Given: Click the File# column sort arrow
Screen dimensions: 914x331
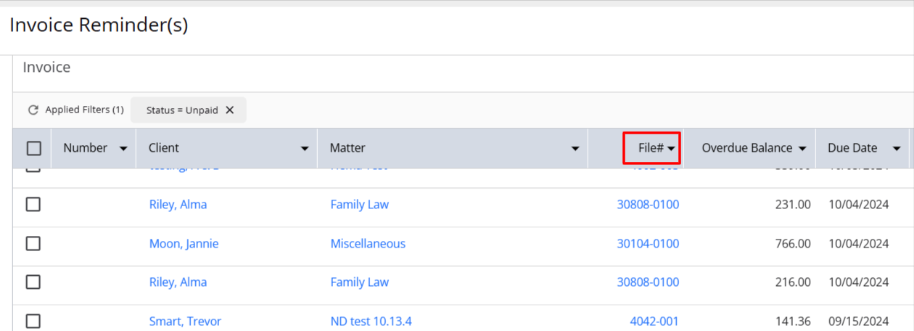Looking at the screenshot, I should click(x=672, y=148).
